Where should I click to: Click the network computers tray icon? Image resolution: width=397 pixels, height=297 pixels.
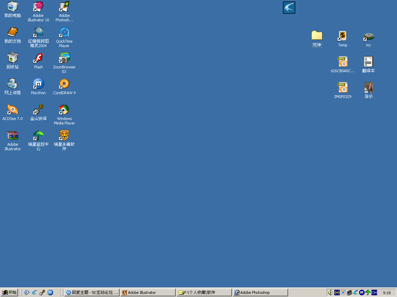349,293
